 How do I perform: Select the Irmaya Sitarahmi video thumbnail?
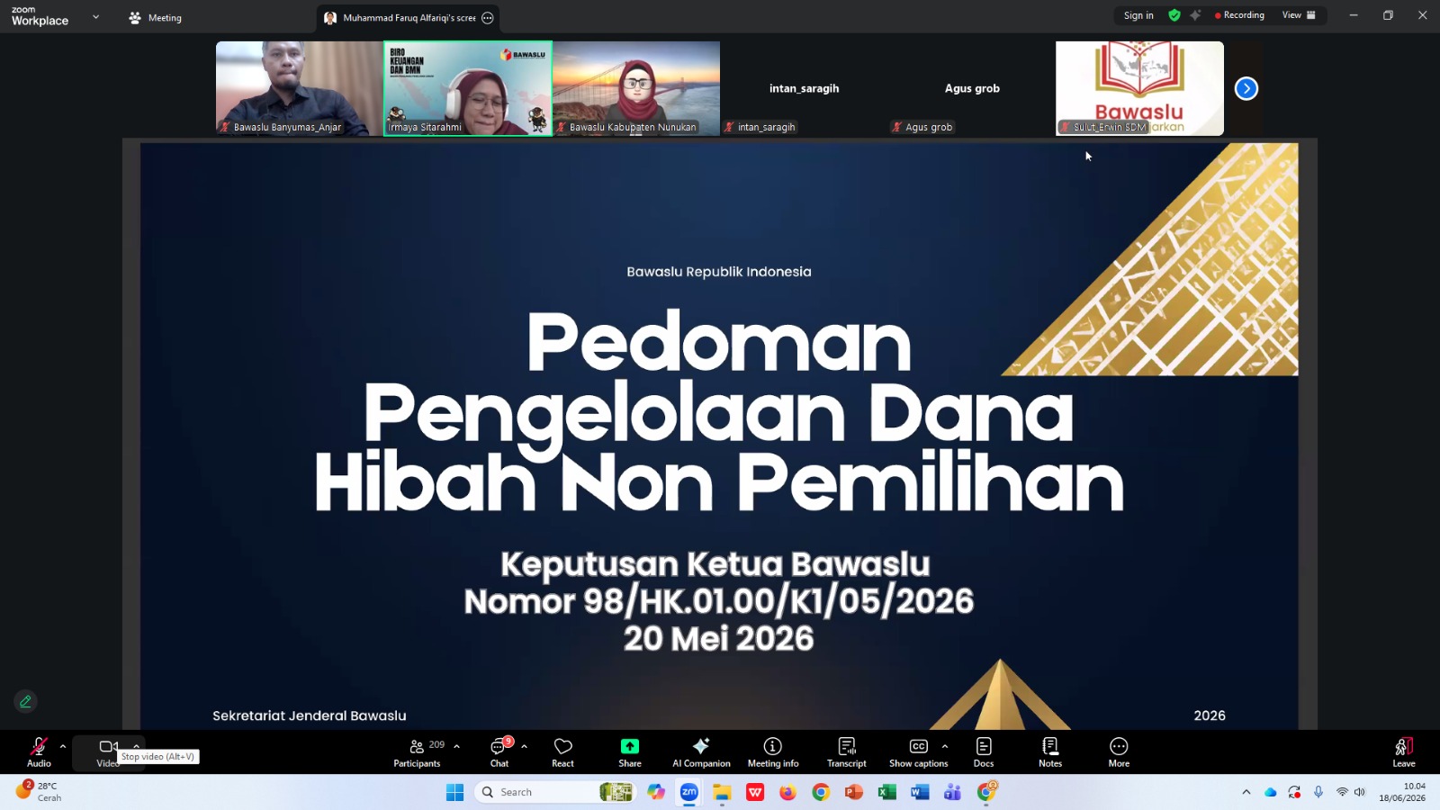point(468,88)
